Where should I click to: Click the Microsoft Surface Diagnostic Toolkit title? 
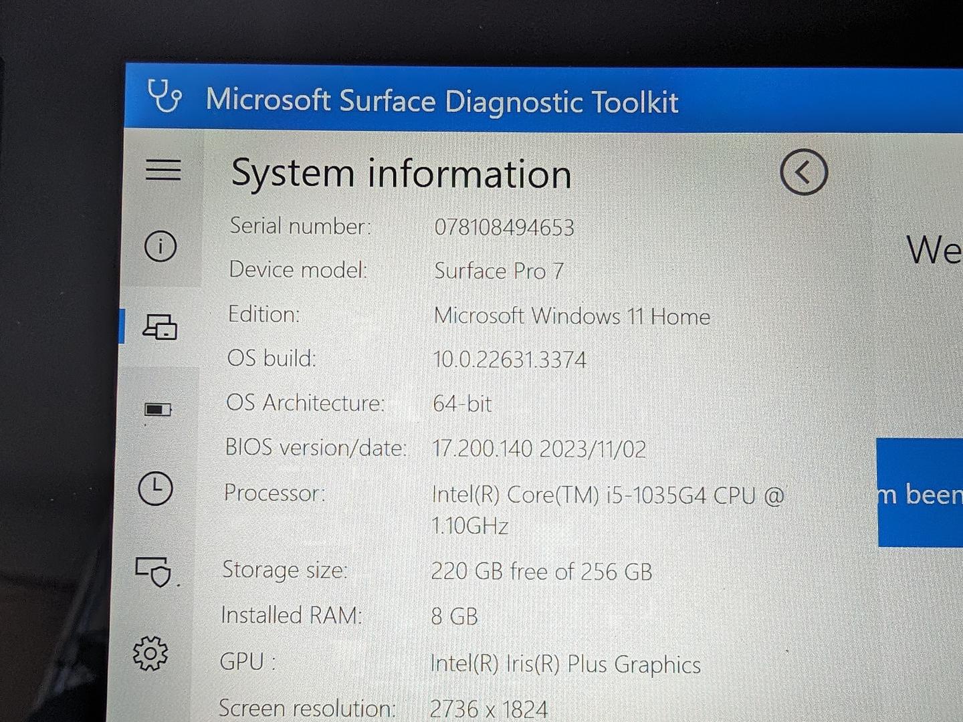pyautogui.click(x=442, y=102)
